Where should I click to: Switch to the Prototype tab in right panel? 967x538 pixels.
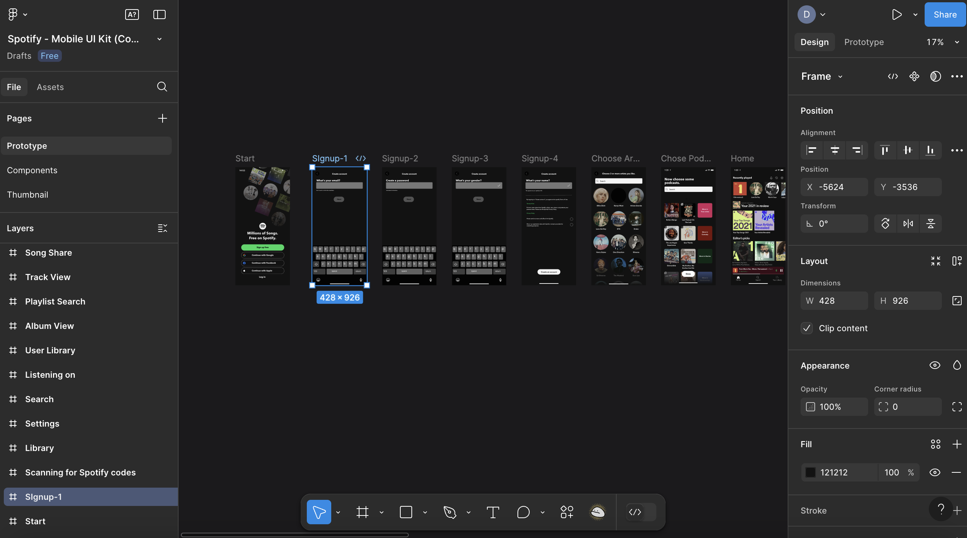click(864, 42)
